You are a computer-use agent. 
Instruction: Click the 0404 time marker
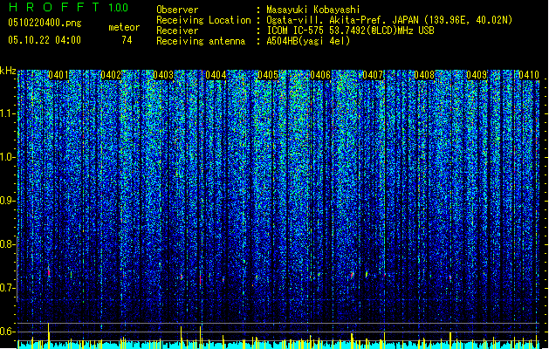pos(216,75)
